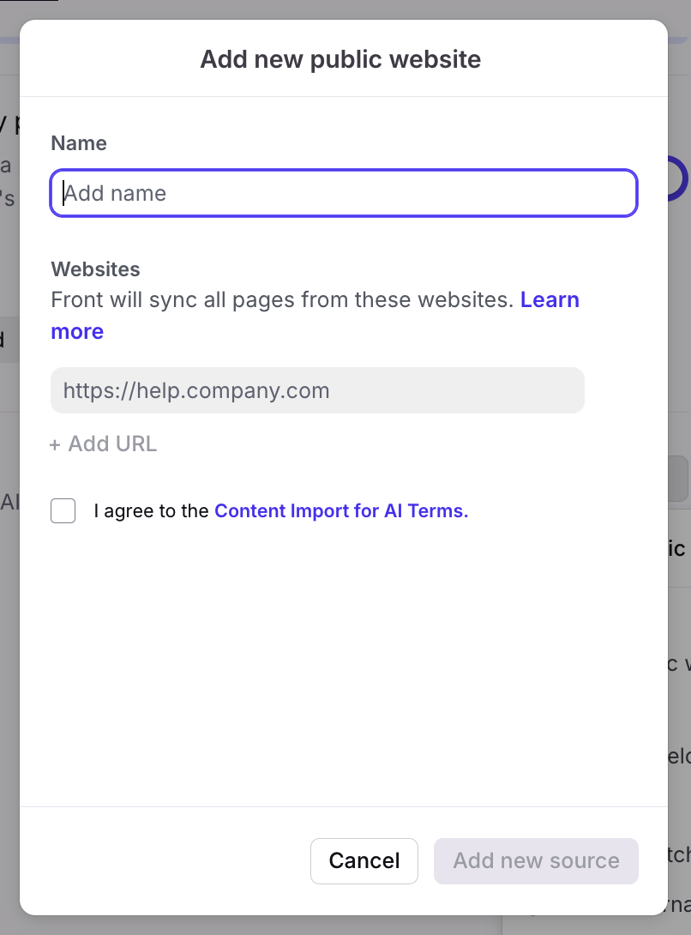Click the Add new source button
This screenshot has height=935, width=691.
click(x=536, y=860)
